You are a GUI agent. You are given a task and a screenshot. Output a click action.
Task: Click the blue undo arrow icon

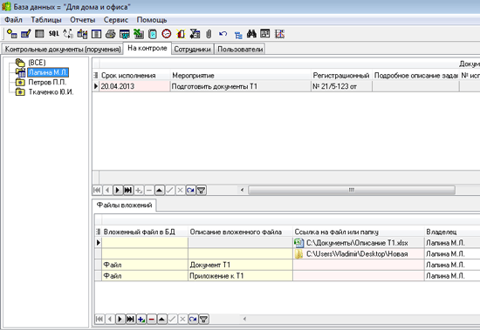pos(223,34)
